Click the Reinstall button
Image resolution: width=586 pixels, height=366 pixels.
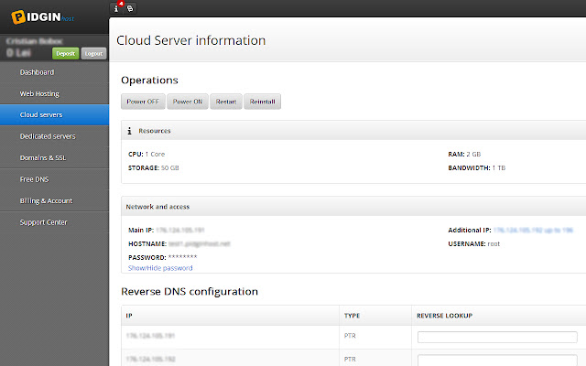click(263, 102)
